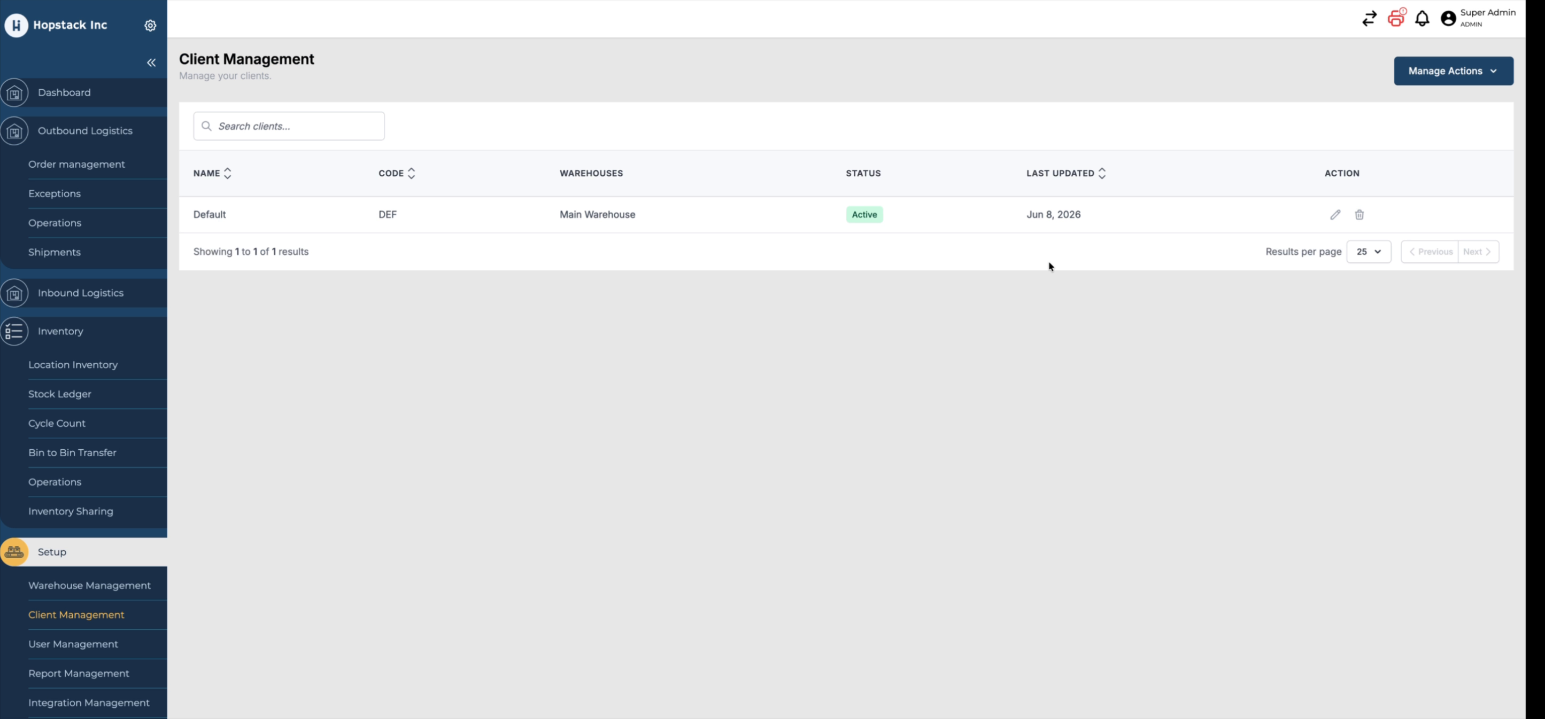Expand the Inbound Logistics section
The width and height of the screenshot is (1545, 719).
pyautogui.click(x=80, y=293)
